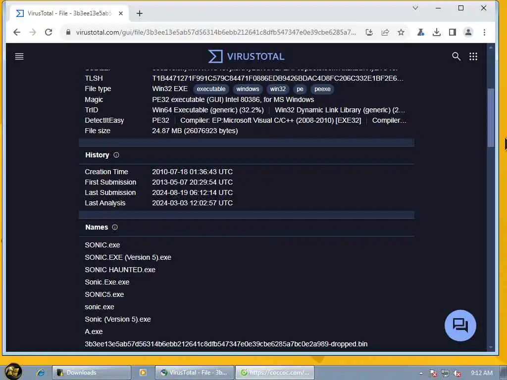Click the page vertical scrollbar thumb
Image resolution: width=507 pixels, height=380 pixels.
click(491, 117)
